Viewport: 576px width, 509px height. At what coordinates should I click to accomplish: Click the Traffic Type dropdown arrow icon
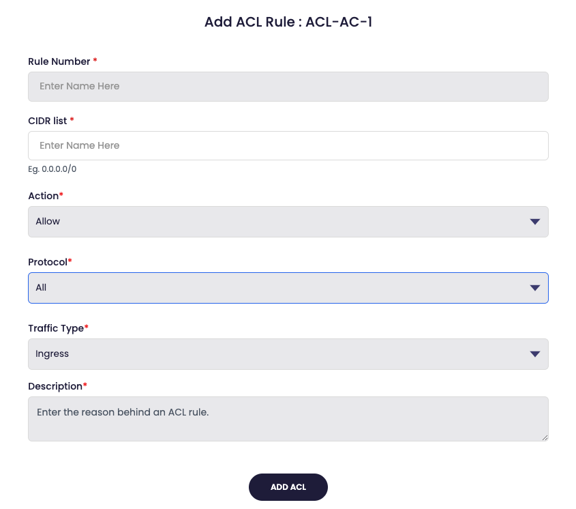click(535, 354)
